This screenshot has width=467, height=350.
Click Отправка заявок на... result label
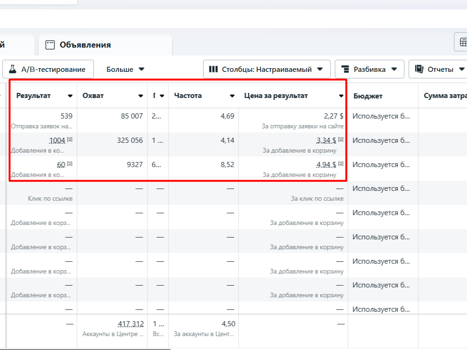(42, 126)
